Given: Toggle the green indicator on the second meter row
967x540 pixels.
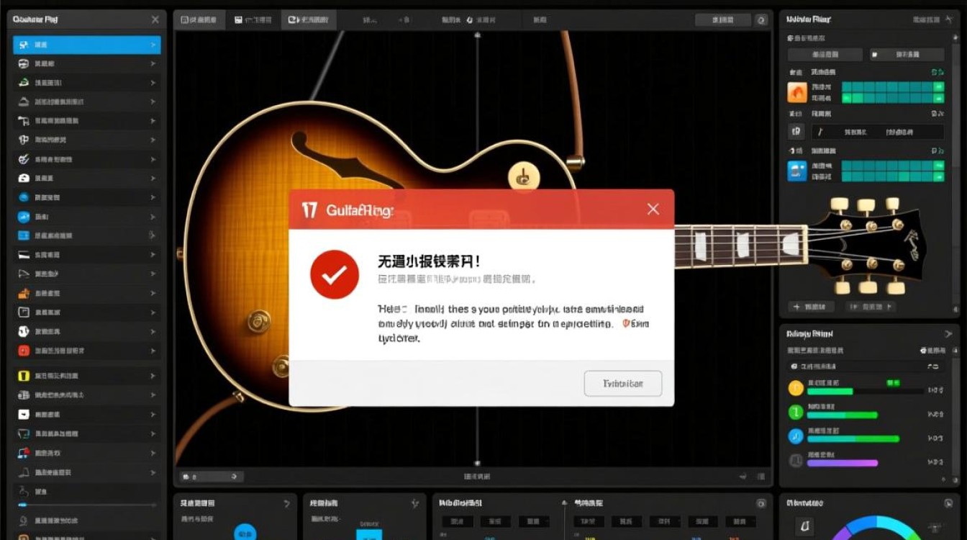Looking at the screenshot, I should point(795,413).
